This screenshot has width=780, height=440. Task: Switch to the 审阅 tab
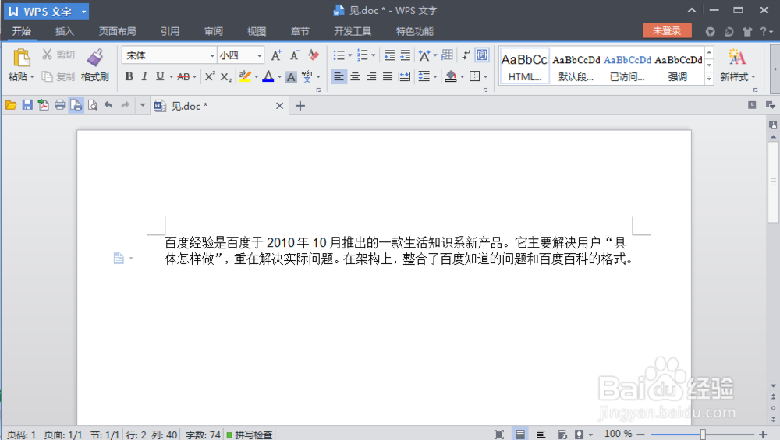click(x=214, y=31)
